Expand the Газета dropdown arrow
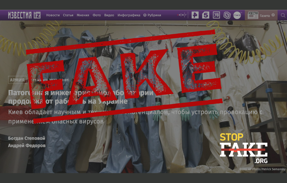287x183 pixels. point(273,15)
